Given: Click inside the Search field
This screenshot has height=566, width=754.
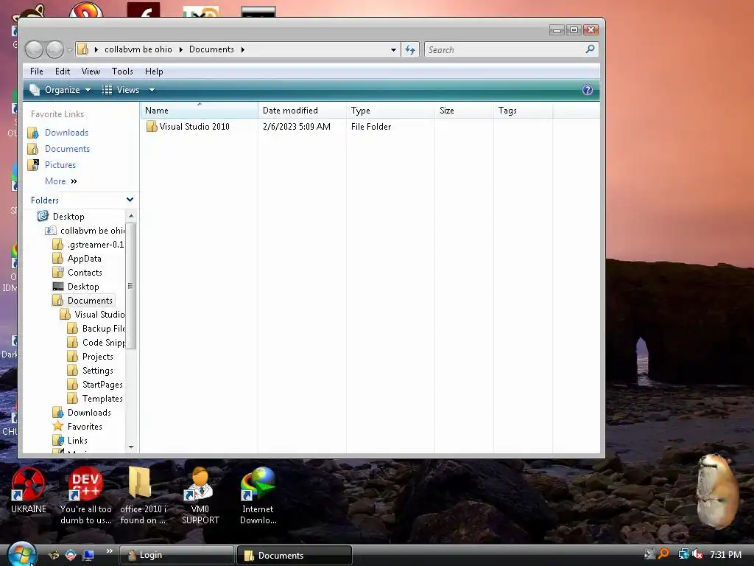Looking at the screenshot, I should pos(505,49).
